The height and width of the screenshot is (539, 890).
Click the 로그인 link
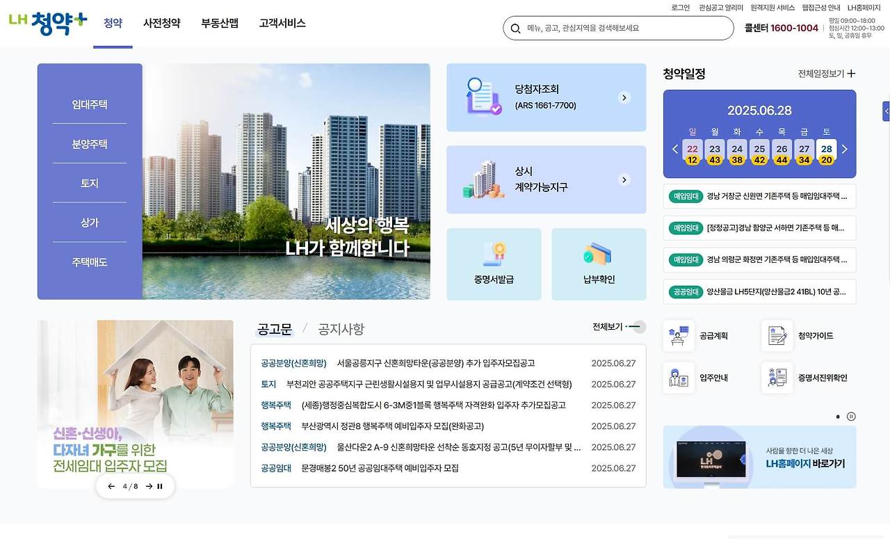pyautogui.click(x=681, y=8)
